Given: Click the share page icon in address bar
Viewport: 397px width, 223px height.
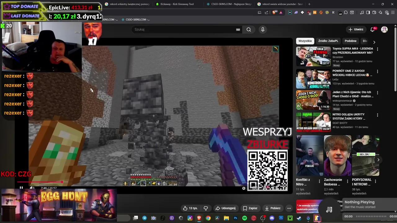Looking at the screenshot, I should tap(266, 12).
